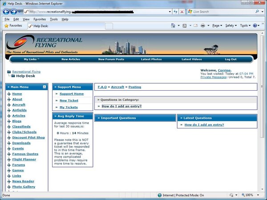267x200 pixels.
Task: Click the Refresh page icon
Action: tap(176, 11)
